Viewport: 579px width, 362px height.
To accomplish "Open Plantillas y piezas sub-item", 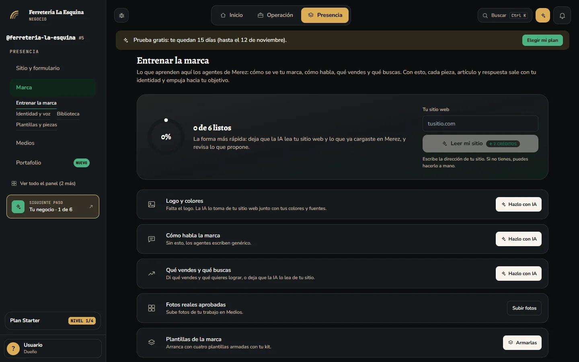I will 37,125.
